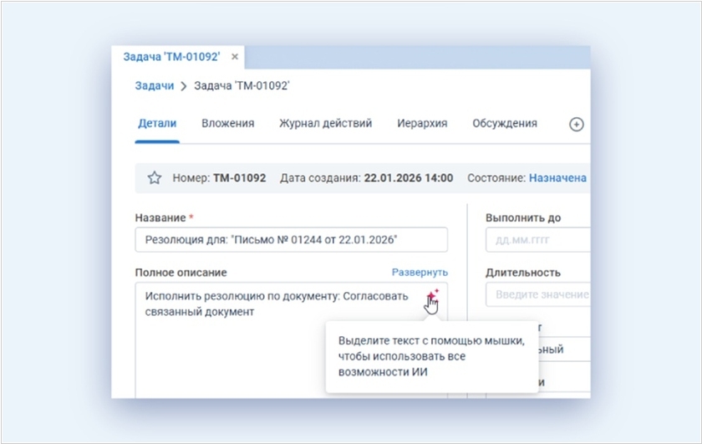Click the Выполнить до date field
Image resolution: width=702 pixels, height=444 pixels.
537,240
